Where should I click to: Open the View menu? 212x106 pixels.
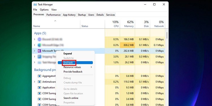pyautogui.click(x=54, y=10)
